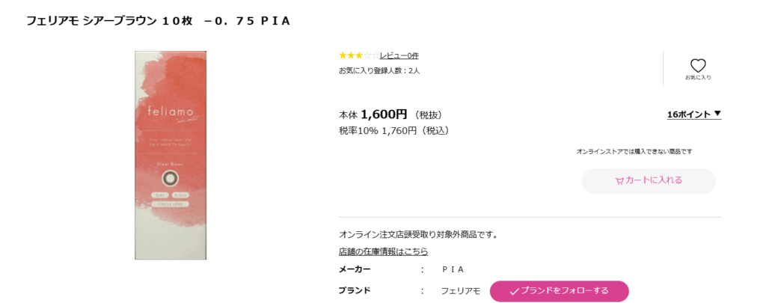766x303 pixels.
Task: Click the feliamo product package image
Action: 170,156
